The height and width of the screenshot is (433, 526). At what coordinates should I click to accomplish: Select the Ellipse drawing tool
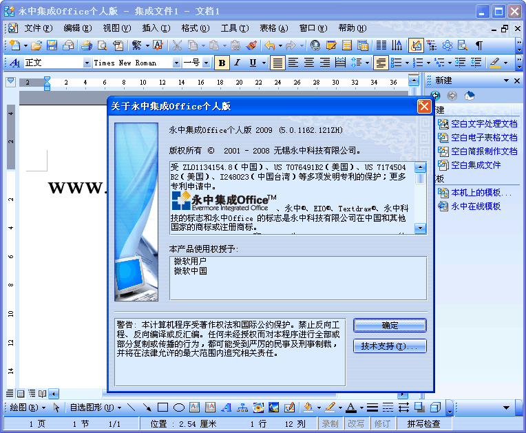[x=179, y=408]
